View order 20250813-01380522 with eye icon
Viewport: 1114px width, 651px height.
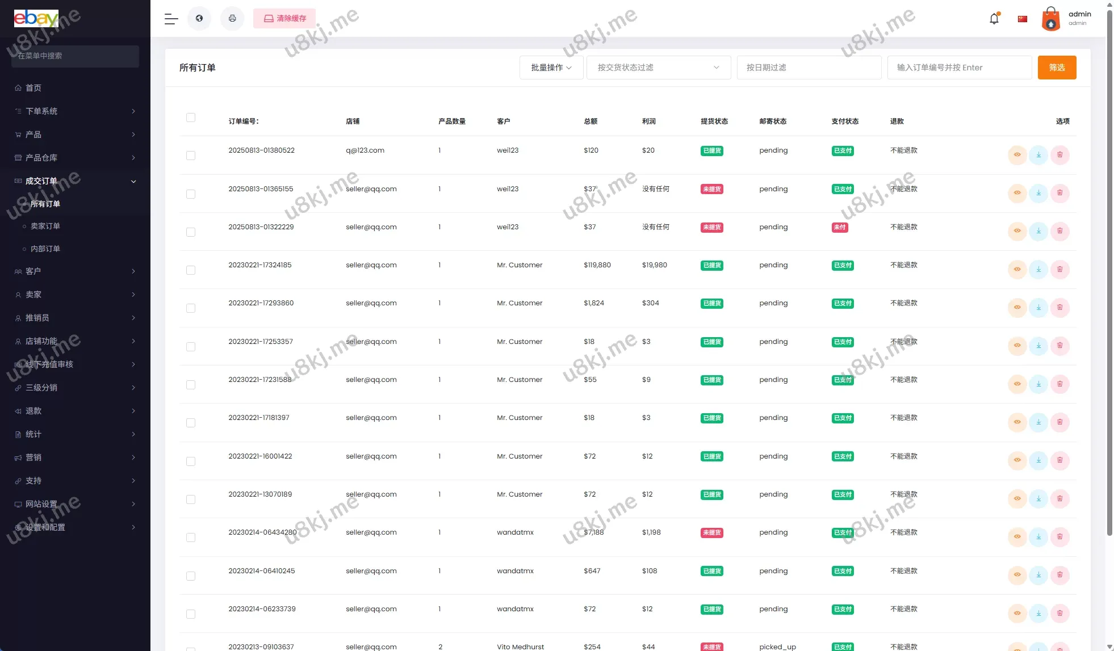point(1017,155)
